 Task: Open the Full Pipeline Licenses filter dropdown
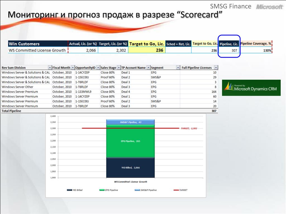(x=216, y=67)
